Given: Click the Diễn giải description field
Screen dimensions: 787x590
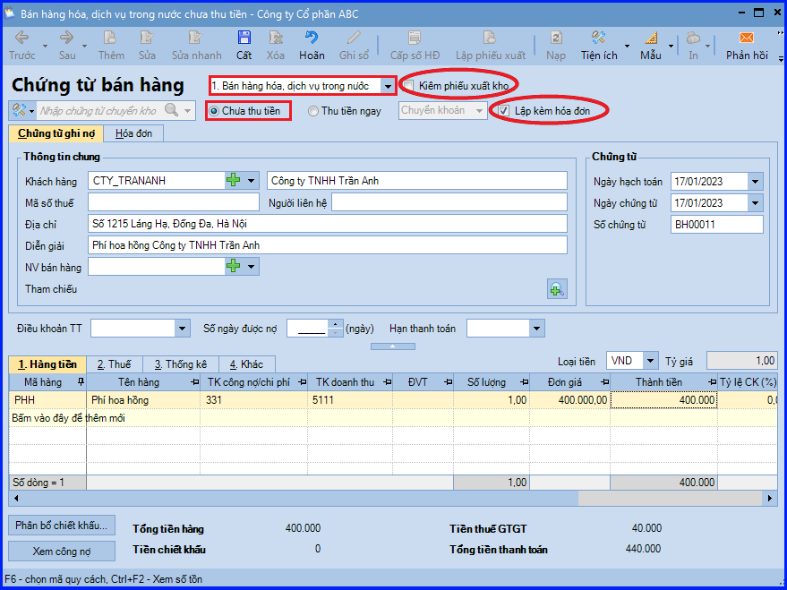Looking at the screenshot, I should pos(328,245).
